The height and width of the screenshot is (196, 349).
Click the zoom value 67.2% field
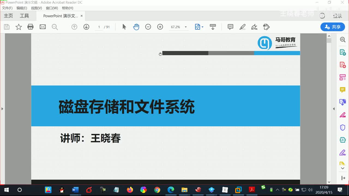176,27
